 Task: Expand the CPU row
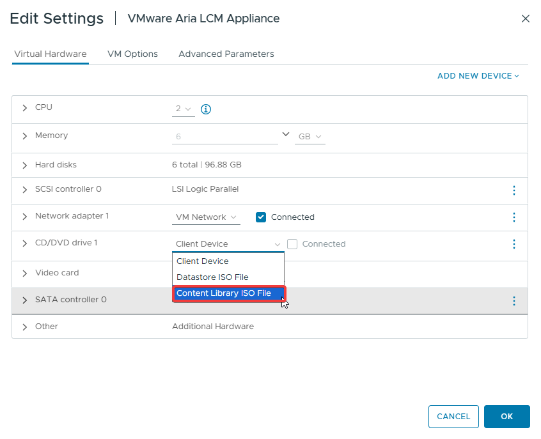coord(24,108)
